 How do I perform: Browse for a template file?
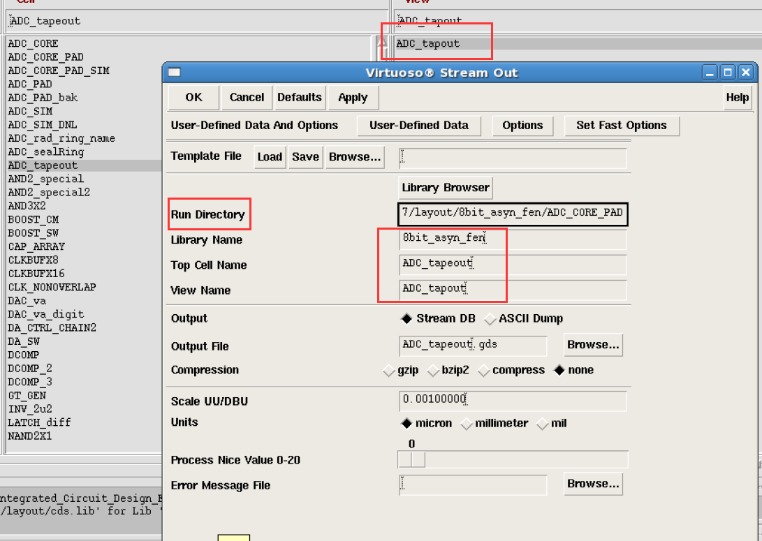[355, 157]
